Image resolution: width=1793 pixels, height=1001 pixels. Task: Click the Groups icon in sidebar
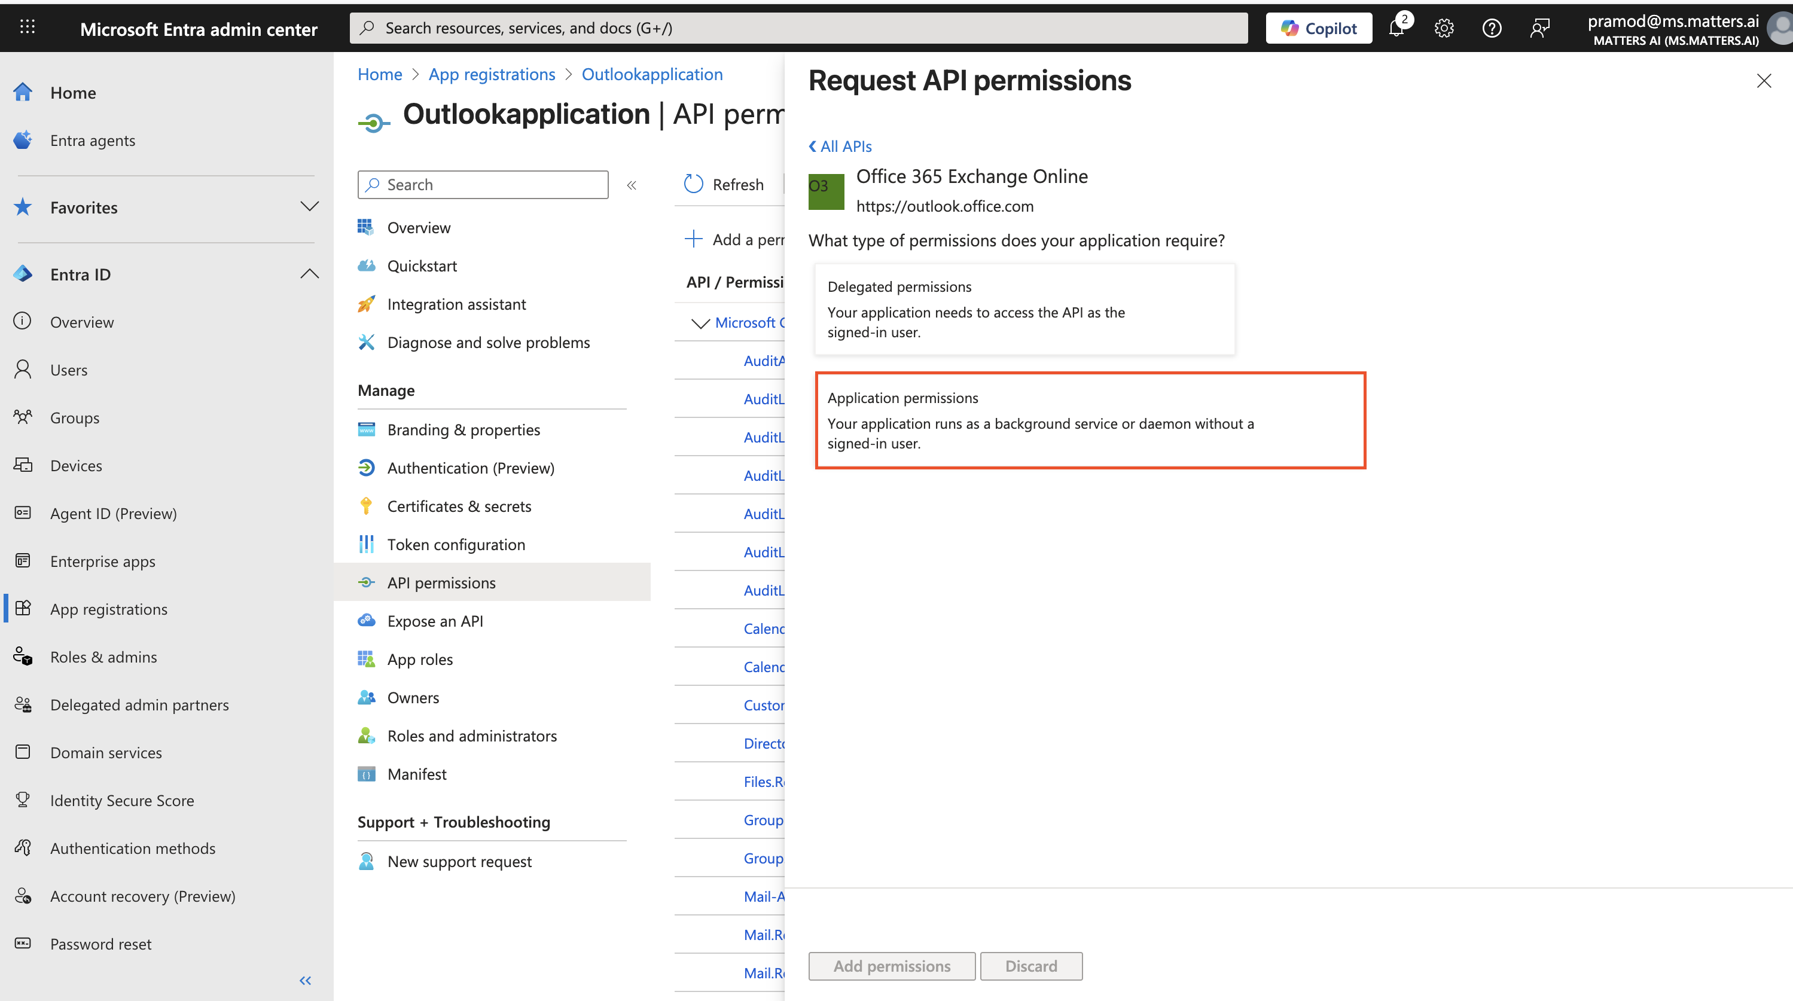(x=22, y=417)
